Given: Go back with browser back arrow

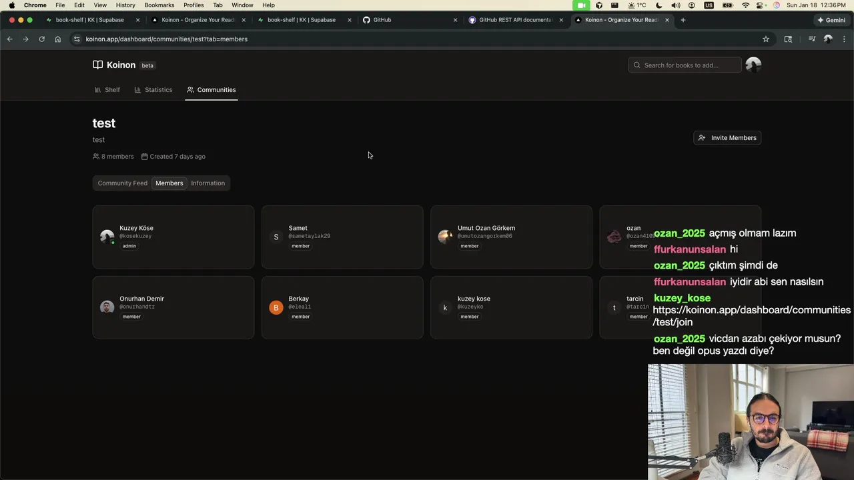Looking at the screenshot, I should [9, 39].
